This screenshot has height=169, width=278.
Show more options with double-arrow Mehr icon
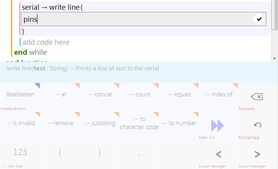217,125
